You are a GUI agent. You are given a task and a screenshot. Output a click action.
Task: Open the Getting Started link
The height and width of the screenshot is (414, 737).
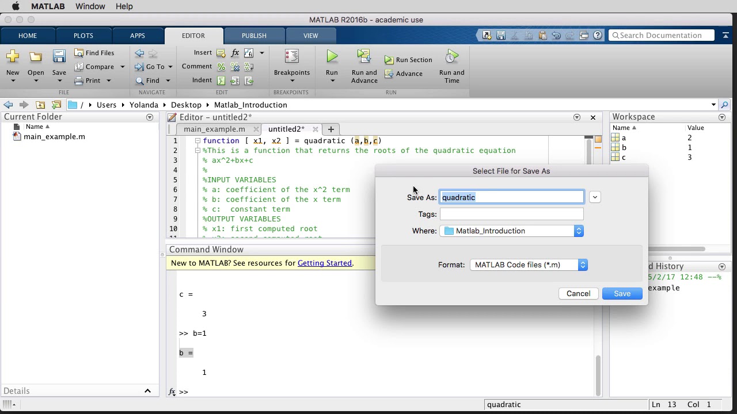pyautogui.click(x=325, y=263)
